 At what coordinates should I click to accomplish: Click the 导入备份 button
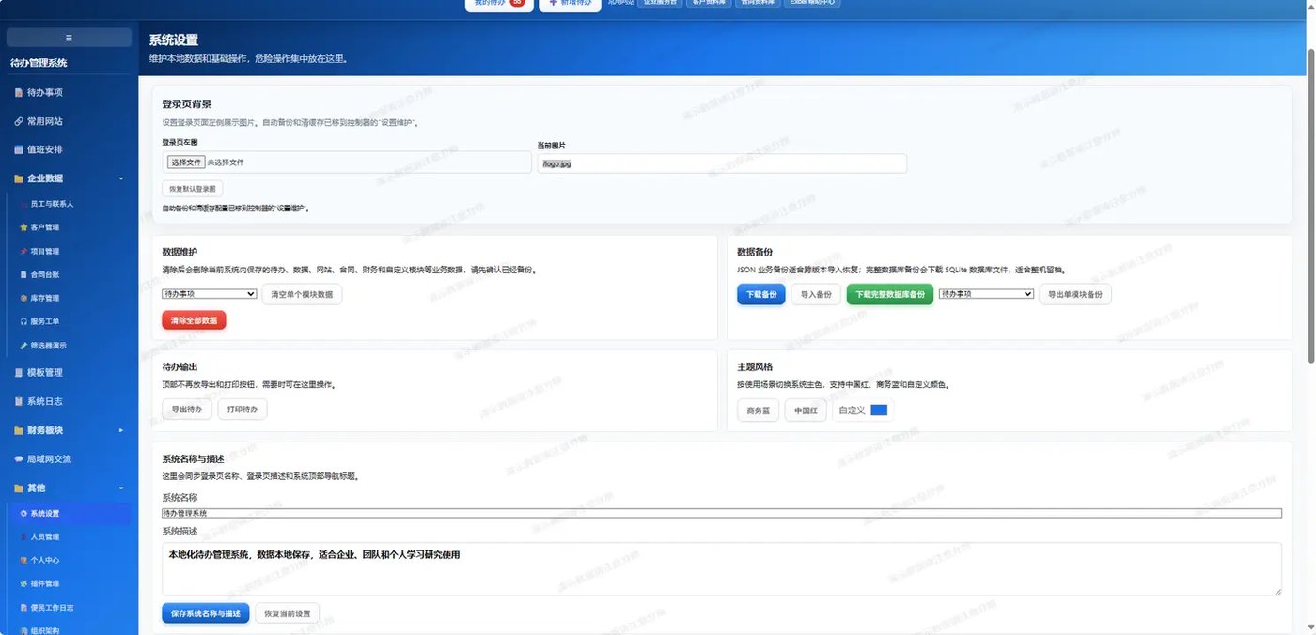point(816,295)
